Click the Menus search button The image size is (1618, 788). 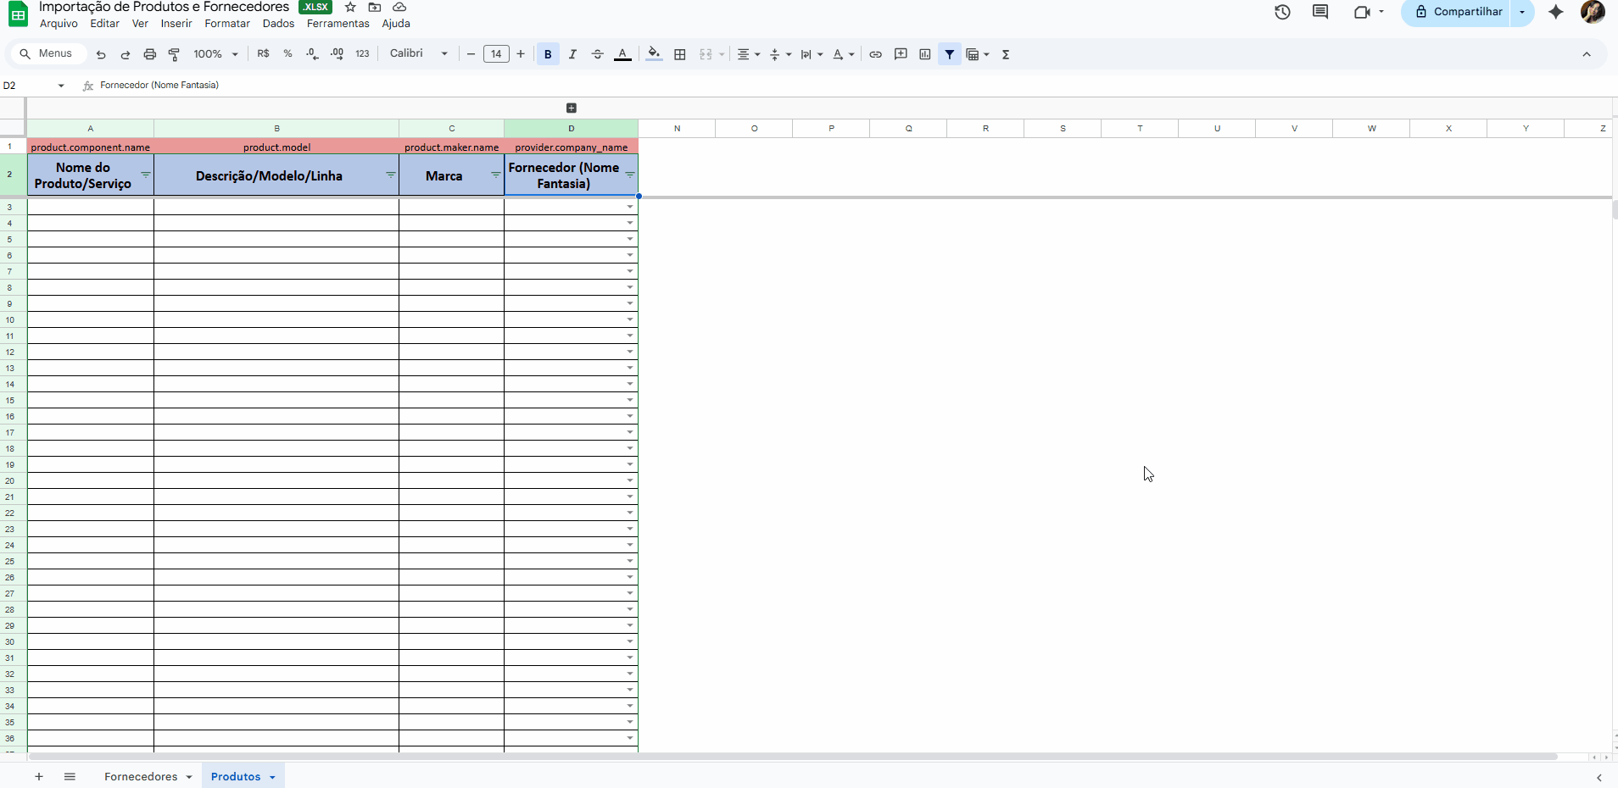(47, 53)
